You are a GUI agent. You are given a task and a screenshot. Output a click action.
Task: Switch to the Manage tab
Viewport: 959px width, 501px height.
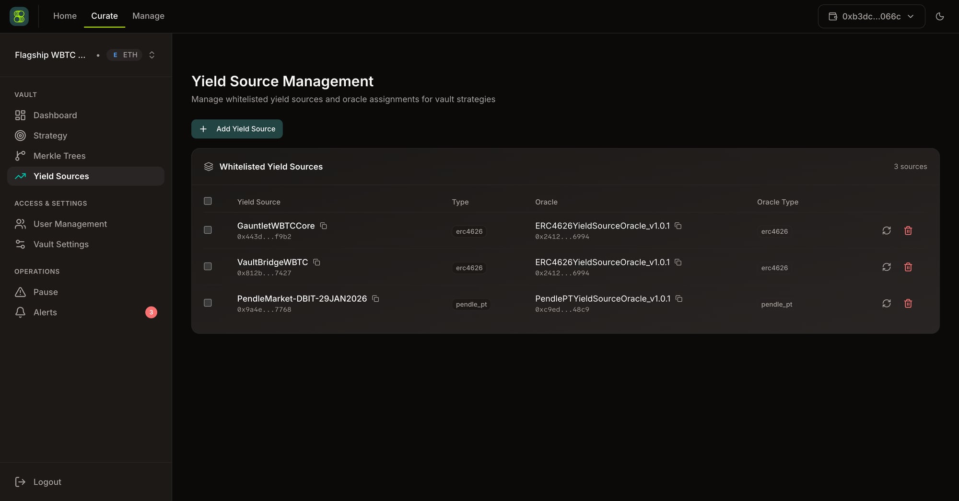point(148,16)
